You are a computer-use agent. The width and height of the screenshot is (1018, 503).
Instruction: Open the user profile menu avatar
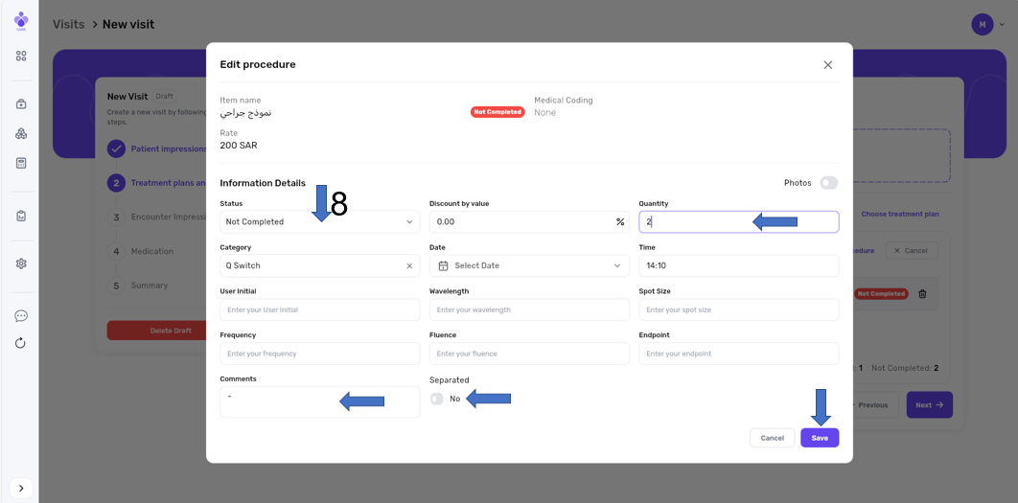tap(983, 25)
